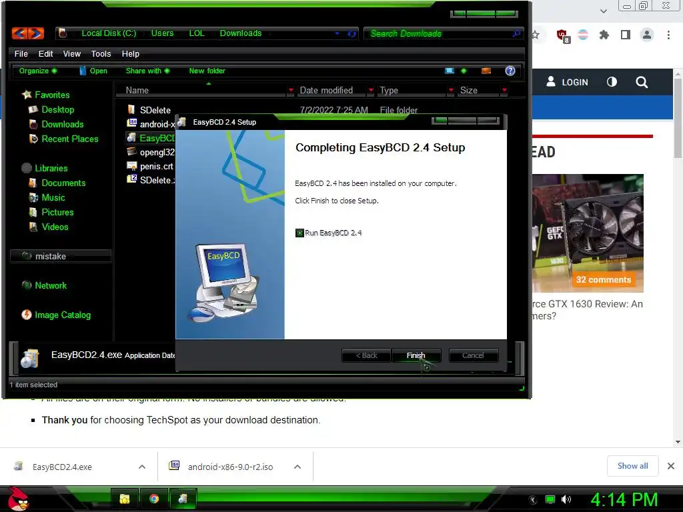The image size is (683, 512).
Task: Open Downloads in the navigation pane
Action: [x=62, y=124]
